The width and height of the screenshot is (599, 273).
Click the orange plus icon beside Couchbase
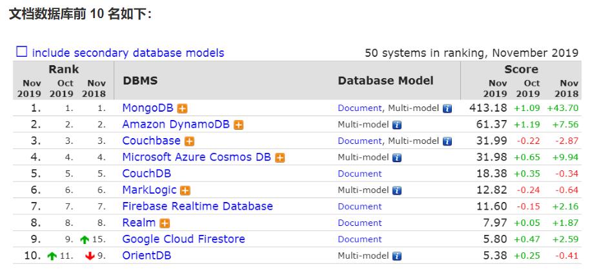(189, 141)
